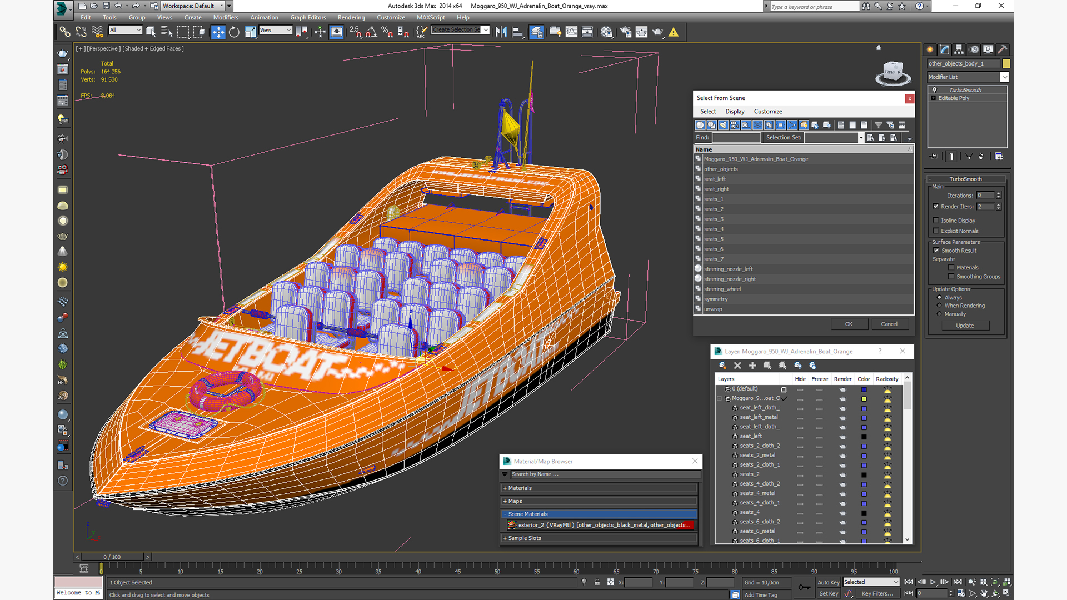Screen dimensions: 1067x600
Task: Click the Align tool icon
Action: (517, 32)
